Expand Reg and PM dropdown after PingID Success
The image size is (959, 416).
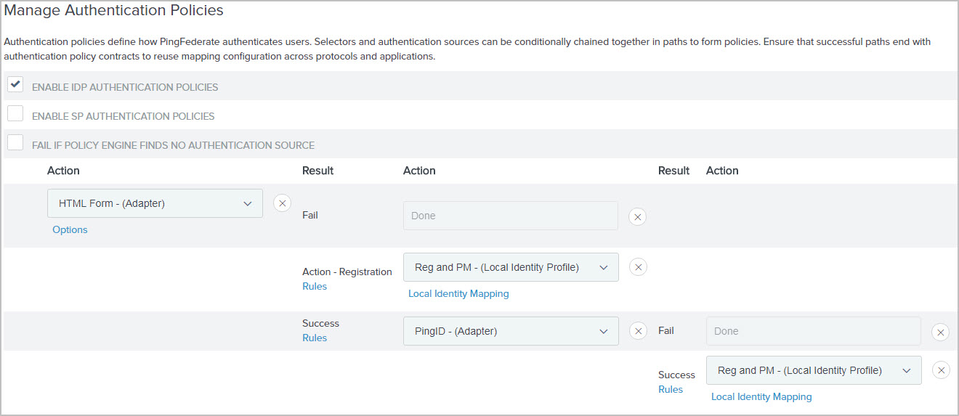813,370
